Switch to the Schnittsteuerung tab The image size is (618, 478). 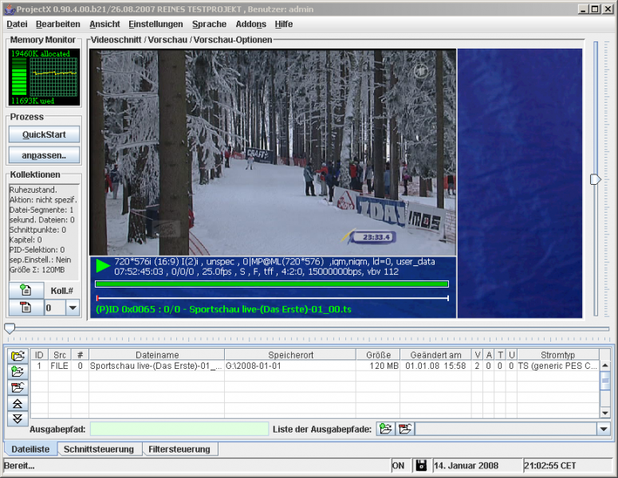click(99, 449)
